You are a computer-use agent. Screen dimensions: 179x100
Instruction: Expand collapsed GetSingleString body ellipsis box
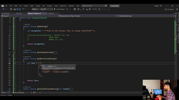coord(55,52)
